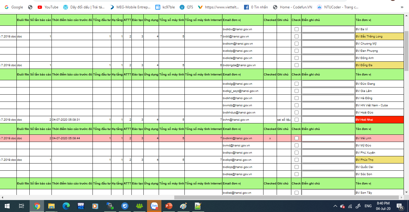409x212 pixels.
Task: Click the green people icon on the taskbar
Action: point(140,206)
